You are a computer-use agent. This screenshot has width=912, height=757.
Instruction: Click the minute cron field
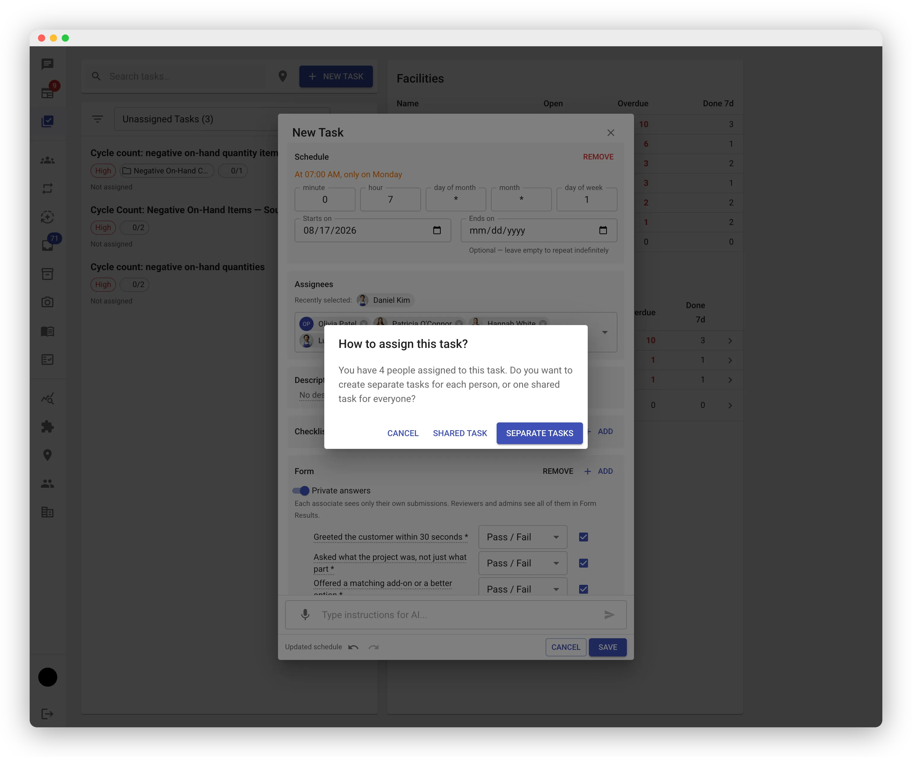[325, 199]
